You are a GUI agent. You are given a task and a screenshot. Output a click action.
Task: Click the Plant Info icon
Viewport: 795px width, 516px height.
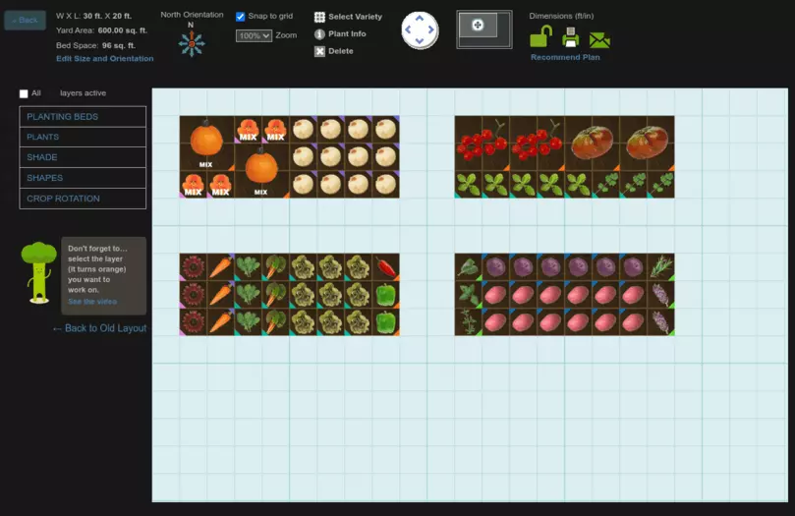(319, 34)
